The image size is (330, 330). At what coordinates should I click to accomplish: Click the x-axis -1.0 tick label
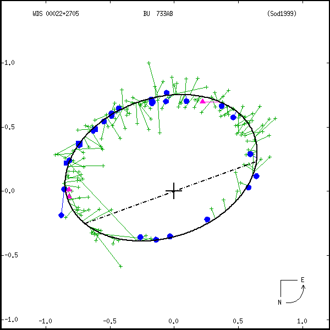click(46, 321)
